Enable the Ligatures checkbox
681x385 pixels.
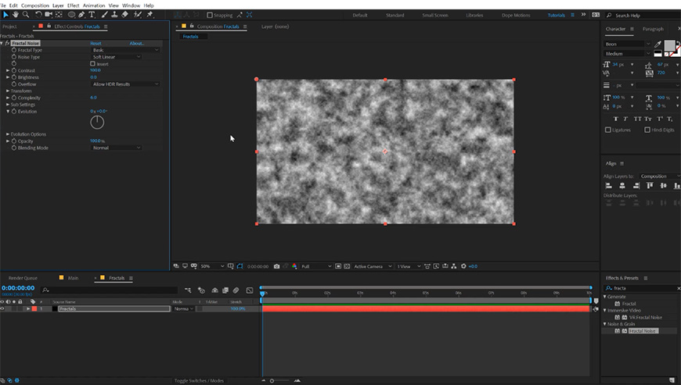click(x=608, y=130)
